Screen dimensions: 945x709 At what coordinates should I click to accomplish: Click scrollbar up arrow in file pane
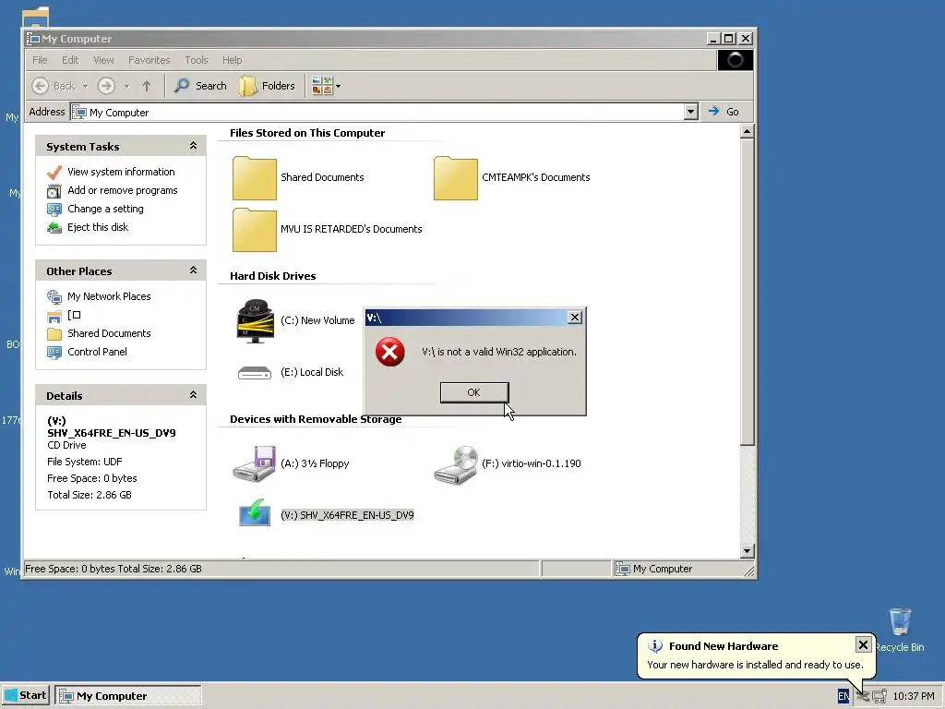(747, 131)
